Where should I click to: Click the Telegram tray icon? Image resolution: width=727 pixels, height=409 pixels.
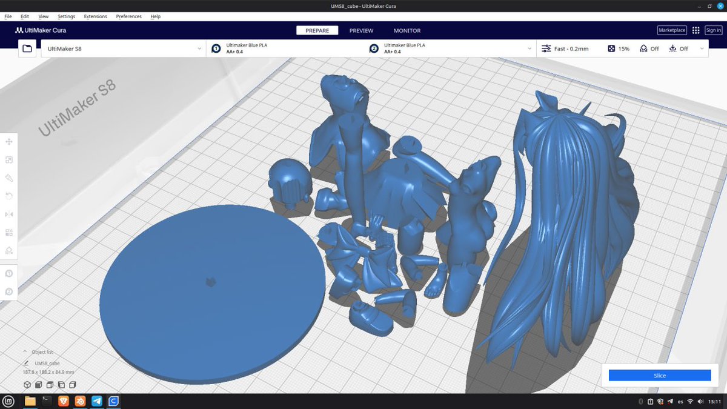669,402
